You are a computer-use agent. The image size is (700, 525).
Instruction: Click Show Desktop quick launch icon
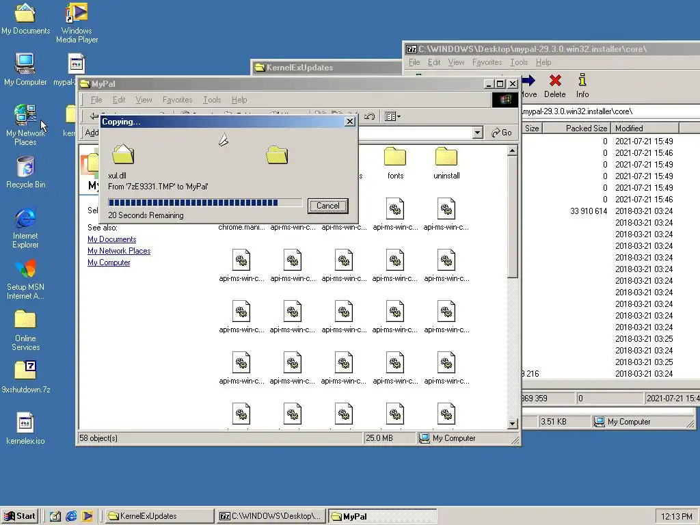(55, 516)
